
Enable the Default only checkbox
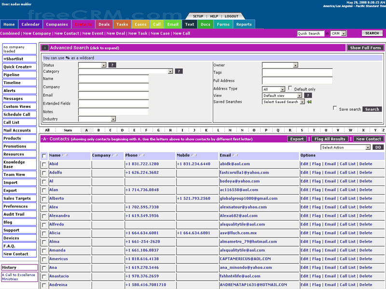(x=290, y=88)
